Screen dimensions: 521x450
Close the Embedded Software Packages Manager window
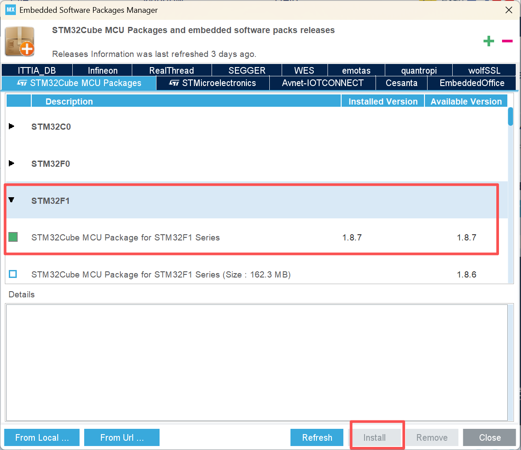(x=509, y=10)
